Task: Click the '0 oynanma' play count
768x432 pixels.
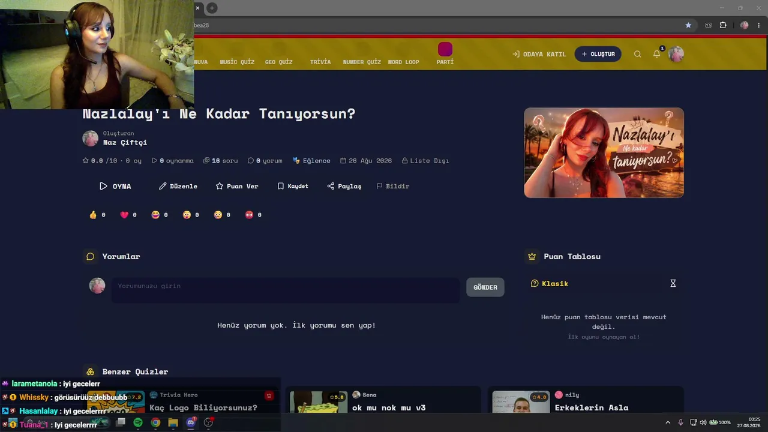Action: (x=173, y=161)
